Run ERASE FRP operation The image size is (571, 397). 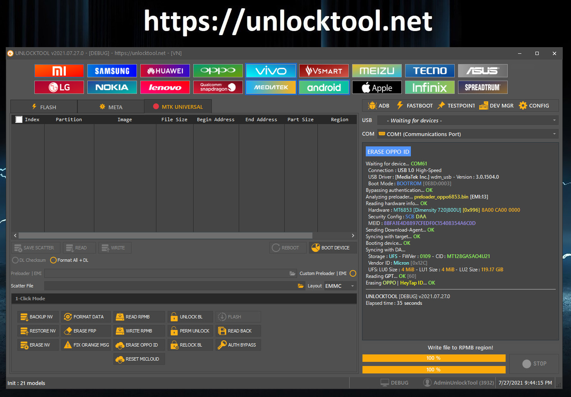click(x=86, y=331)
